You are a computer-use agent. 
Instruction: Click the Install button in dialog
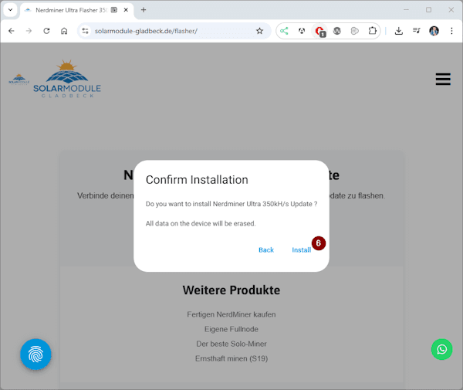[301, 250]
